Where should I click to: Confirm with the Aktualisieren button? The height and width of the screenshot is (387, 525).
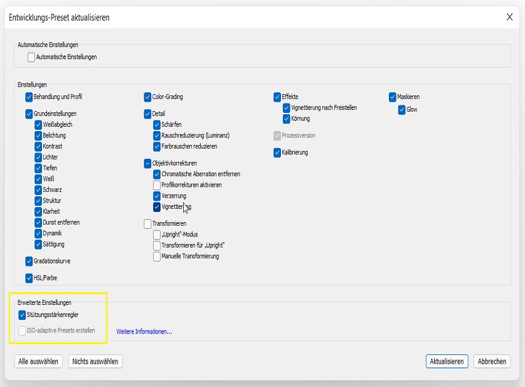[x=446, y=361]
